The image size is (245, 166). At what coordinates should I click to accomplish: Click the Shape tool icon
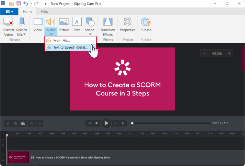[x=90, y=22]
